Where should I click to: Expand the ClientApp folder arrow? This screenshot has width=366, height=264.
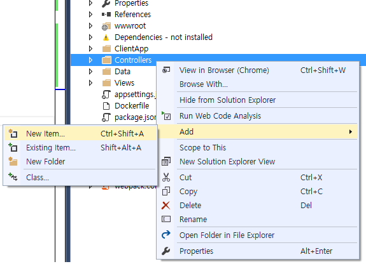coord(90,48)
